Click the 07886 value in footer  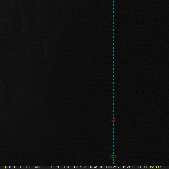pos(112,167)
